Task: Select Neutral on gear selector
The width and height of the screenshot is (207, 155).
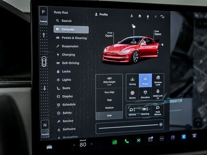Action: (x=45, y=129)
